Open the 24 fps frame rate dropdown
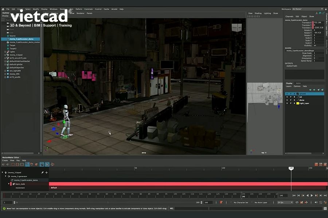This screenshot has width=328, height=218. 285,202
